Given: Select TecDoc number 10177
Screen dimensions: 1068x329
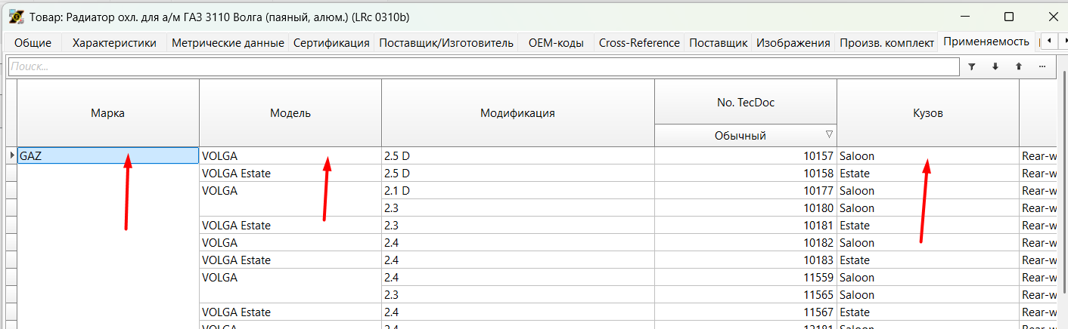Looking at the screenshot, I should pos(746,191).
